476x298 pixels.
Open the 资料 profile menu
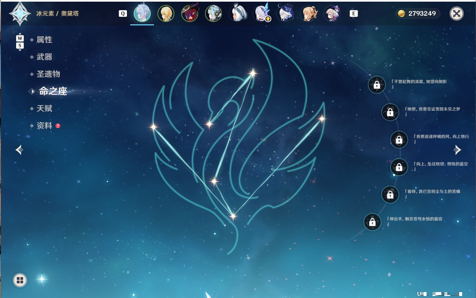click(x=45, y=125)
